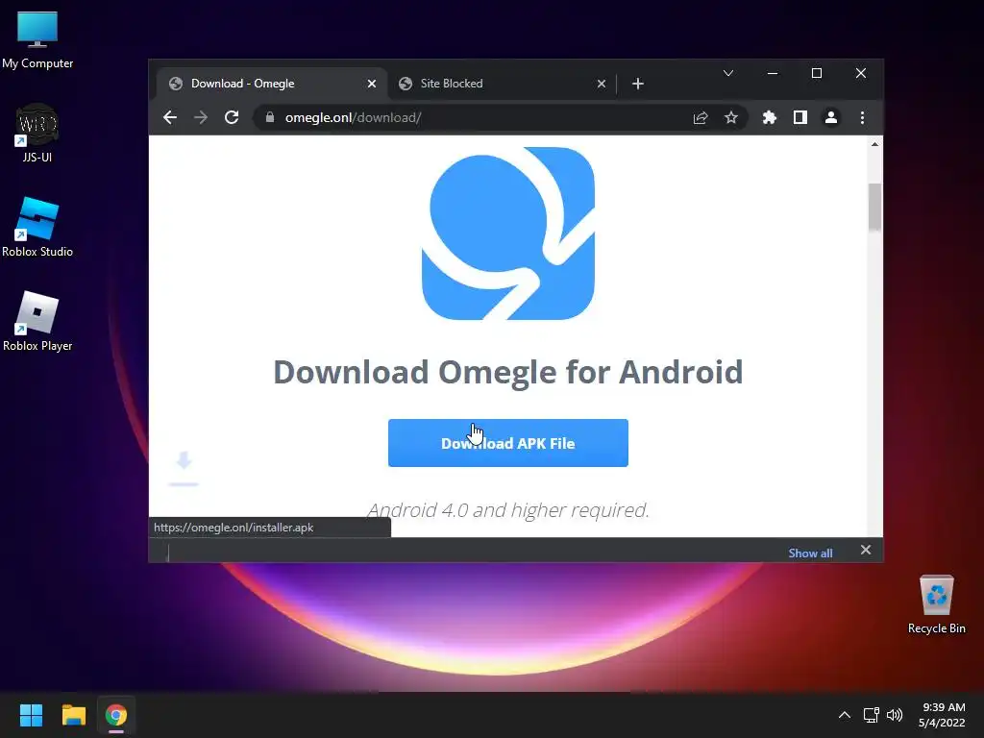
Task: Click the forward navigation arrow
Action: click(201, 117)
